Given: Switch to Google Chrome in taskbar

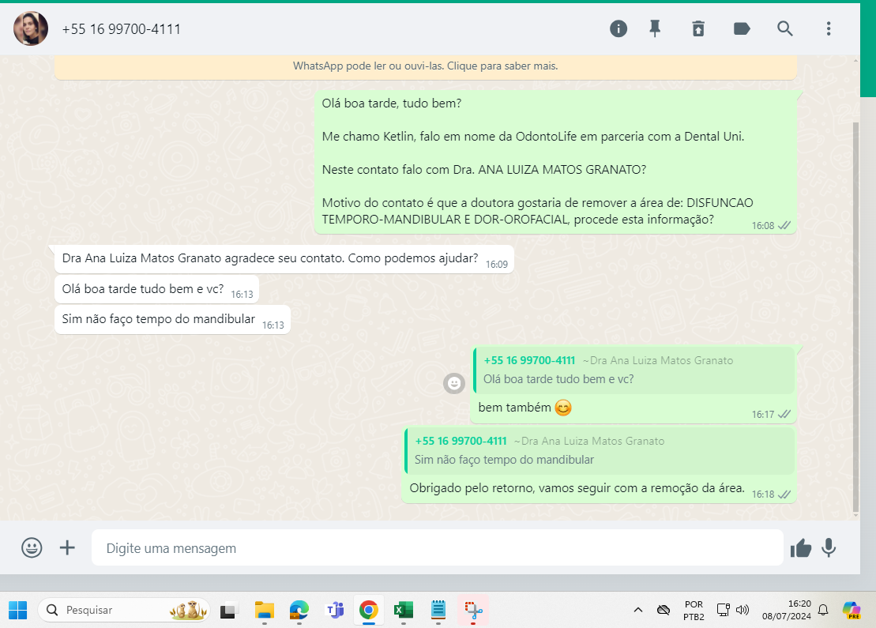Looking at the screenshot, I should click(369, 610).
